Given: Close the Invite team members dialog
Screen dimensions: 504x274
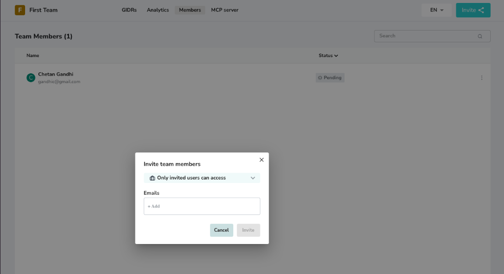Looking at the screenshot, I should coord(261,160).
